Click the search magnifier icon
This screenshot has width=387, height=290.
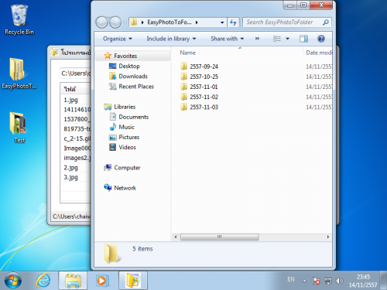(326, 22)
